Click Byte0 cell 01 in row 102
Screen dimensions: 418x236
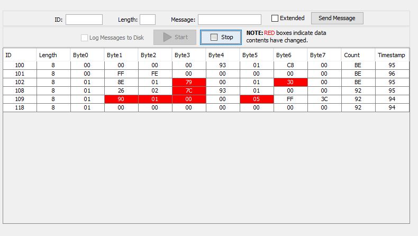(87, 82)
